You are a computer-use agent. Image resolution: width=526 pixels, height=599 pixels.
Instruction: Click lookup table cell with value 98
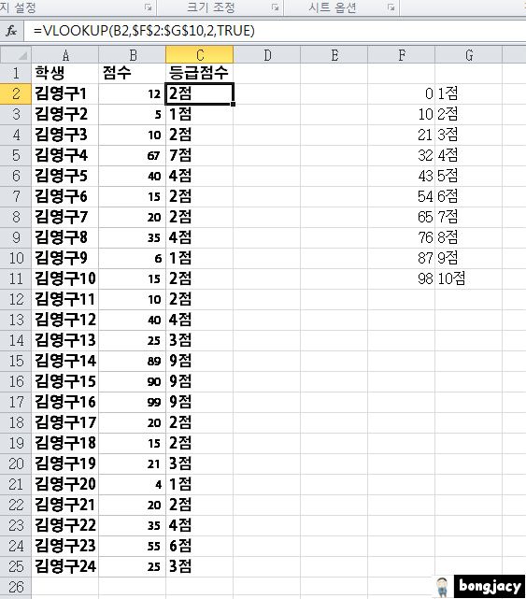point(402,278)
